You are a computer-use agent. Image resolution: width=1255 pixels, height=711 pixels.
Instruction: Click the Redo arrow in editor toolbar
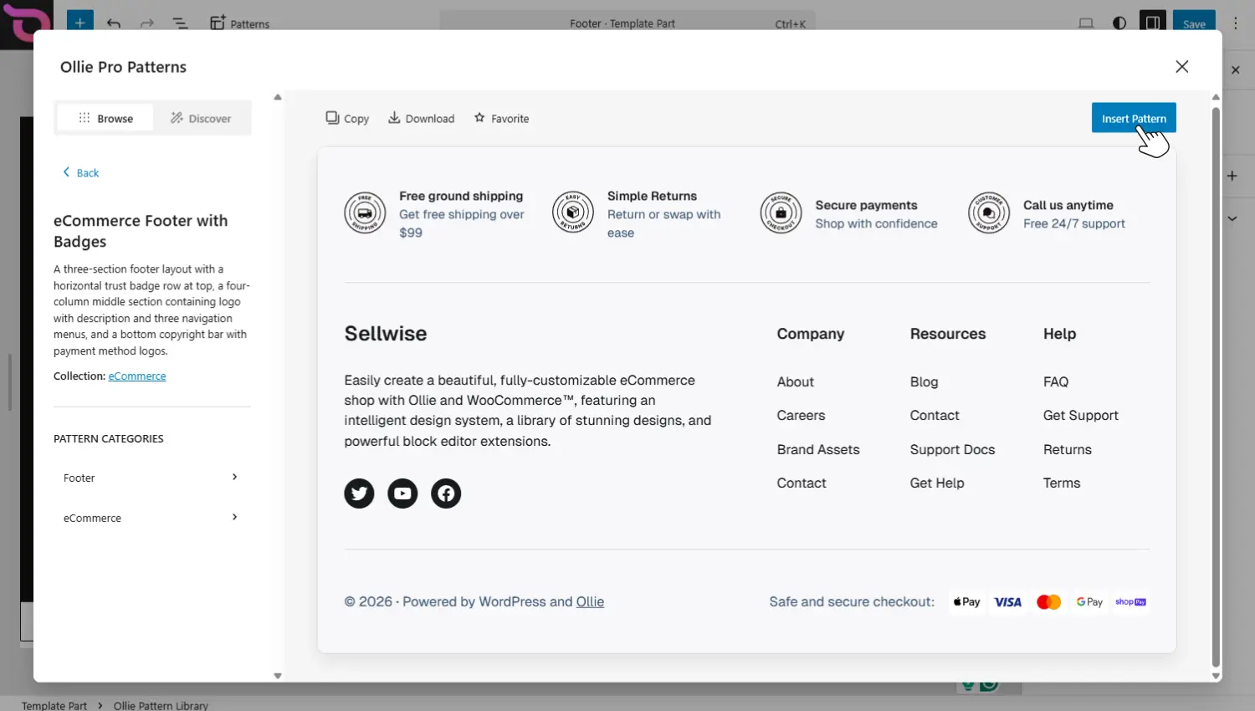click(x=147, y=23)
